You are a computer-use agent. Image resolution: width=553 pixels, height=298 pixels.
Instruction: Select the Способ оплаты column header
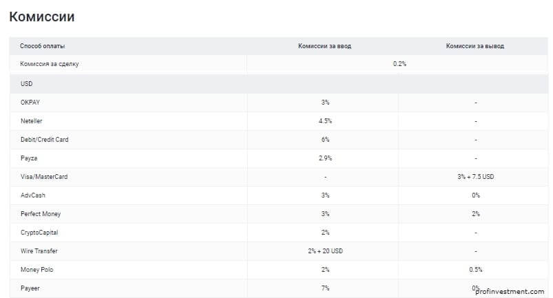(x=42, y=46)
